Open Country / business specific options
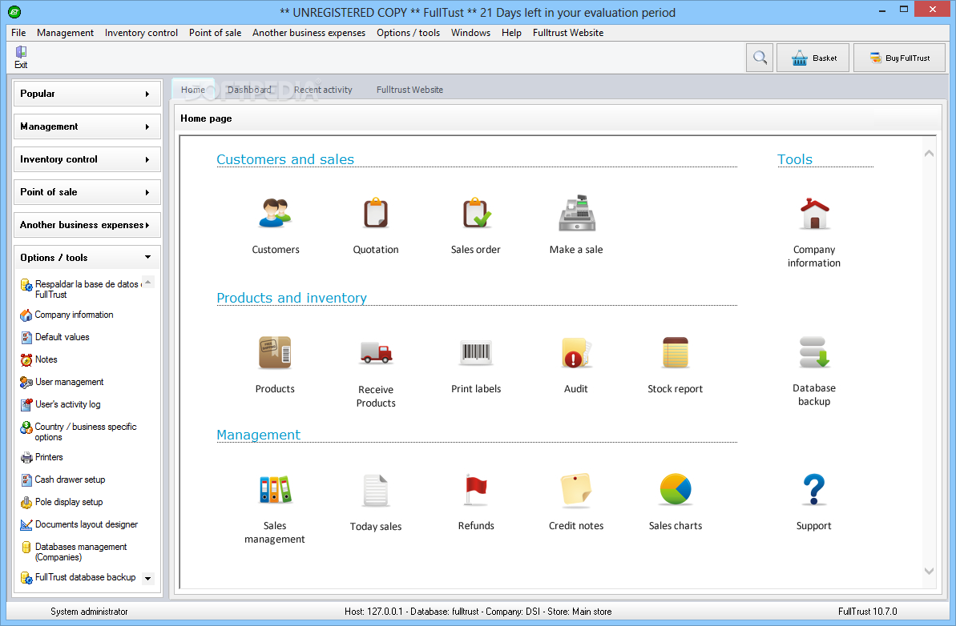Viewport: 956px width, 626px height. point(79,431)
